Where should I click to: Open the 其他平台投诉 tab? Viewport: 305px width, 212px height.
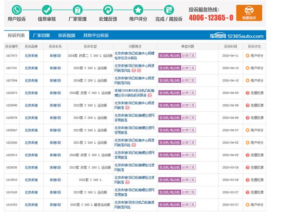coord(96,35)
